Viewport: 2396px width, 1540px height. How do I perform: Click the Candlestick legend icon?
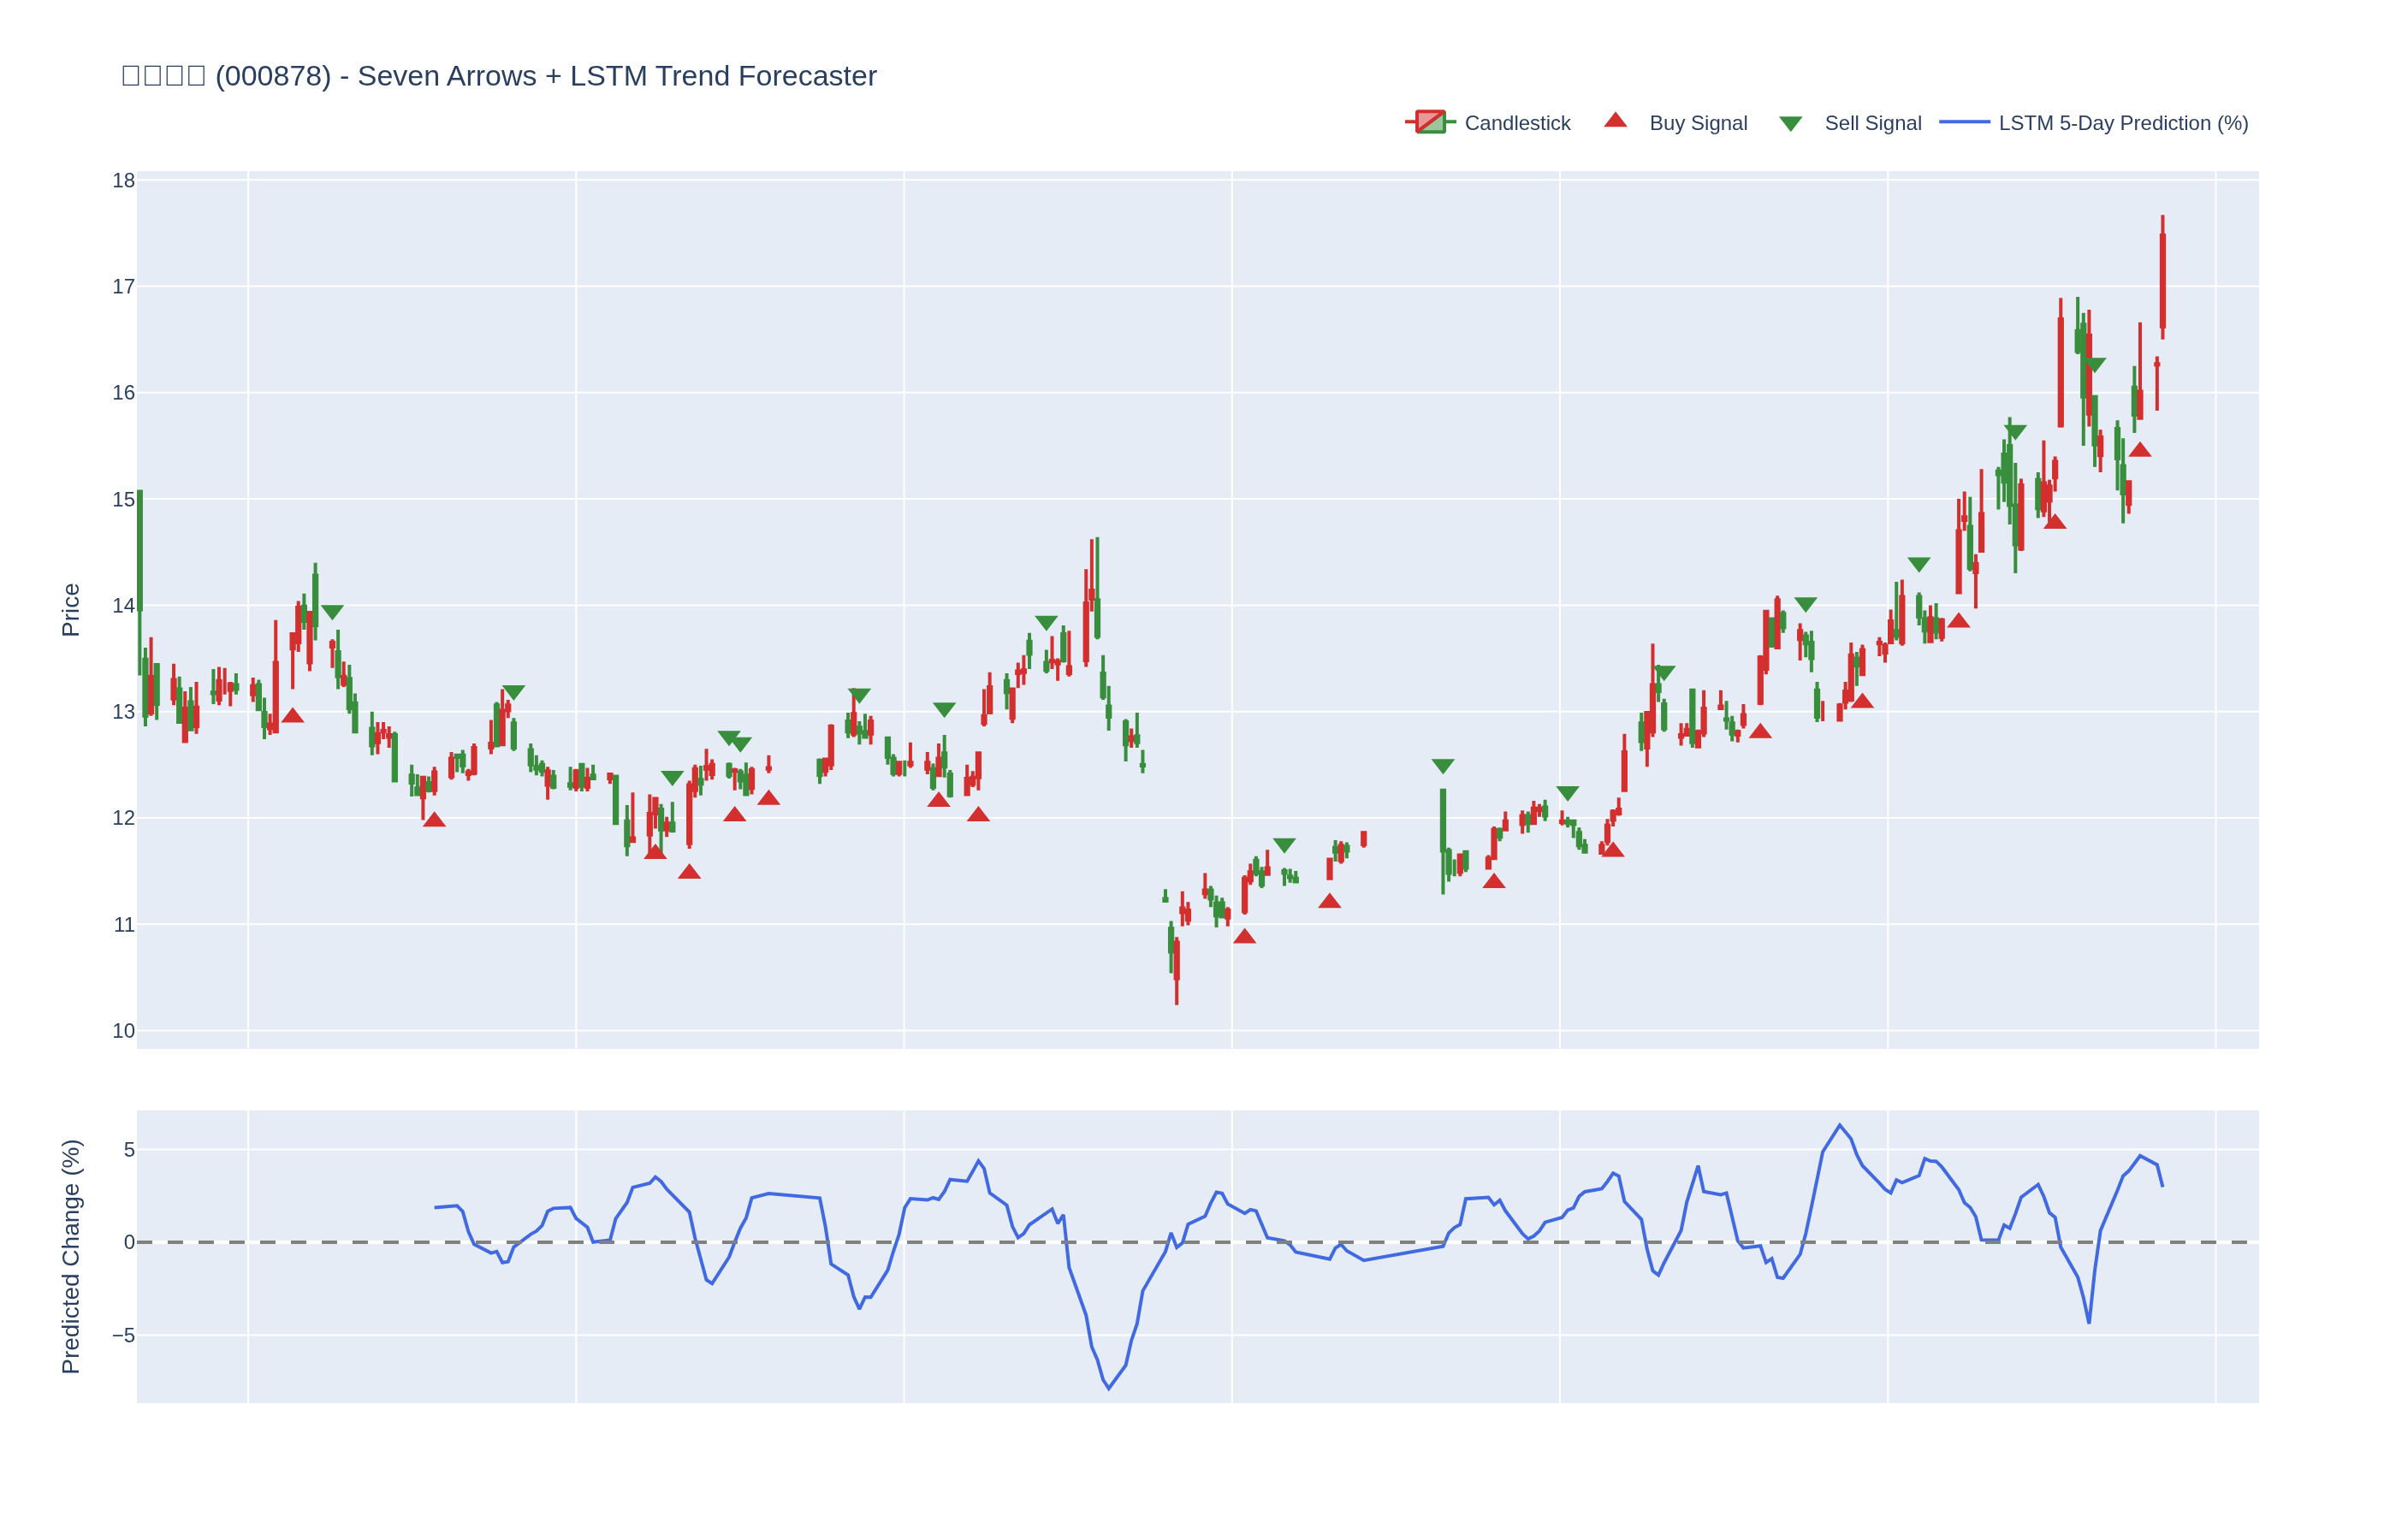coord(1430,122)
